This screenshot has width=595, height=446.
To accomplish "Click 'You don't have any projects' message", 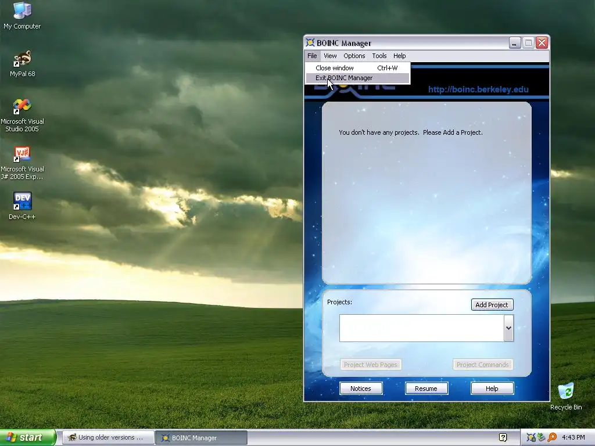I will pos(411,132).
